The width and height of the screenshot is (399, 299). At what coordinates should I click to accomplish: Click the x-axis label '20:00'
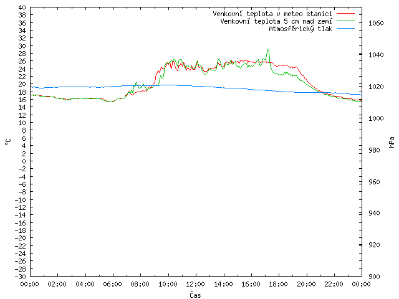(x=306, y=284)
